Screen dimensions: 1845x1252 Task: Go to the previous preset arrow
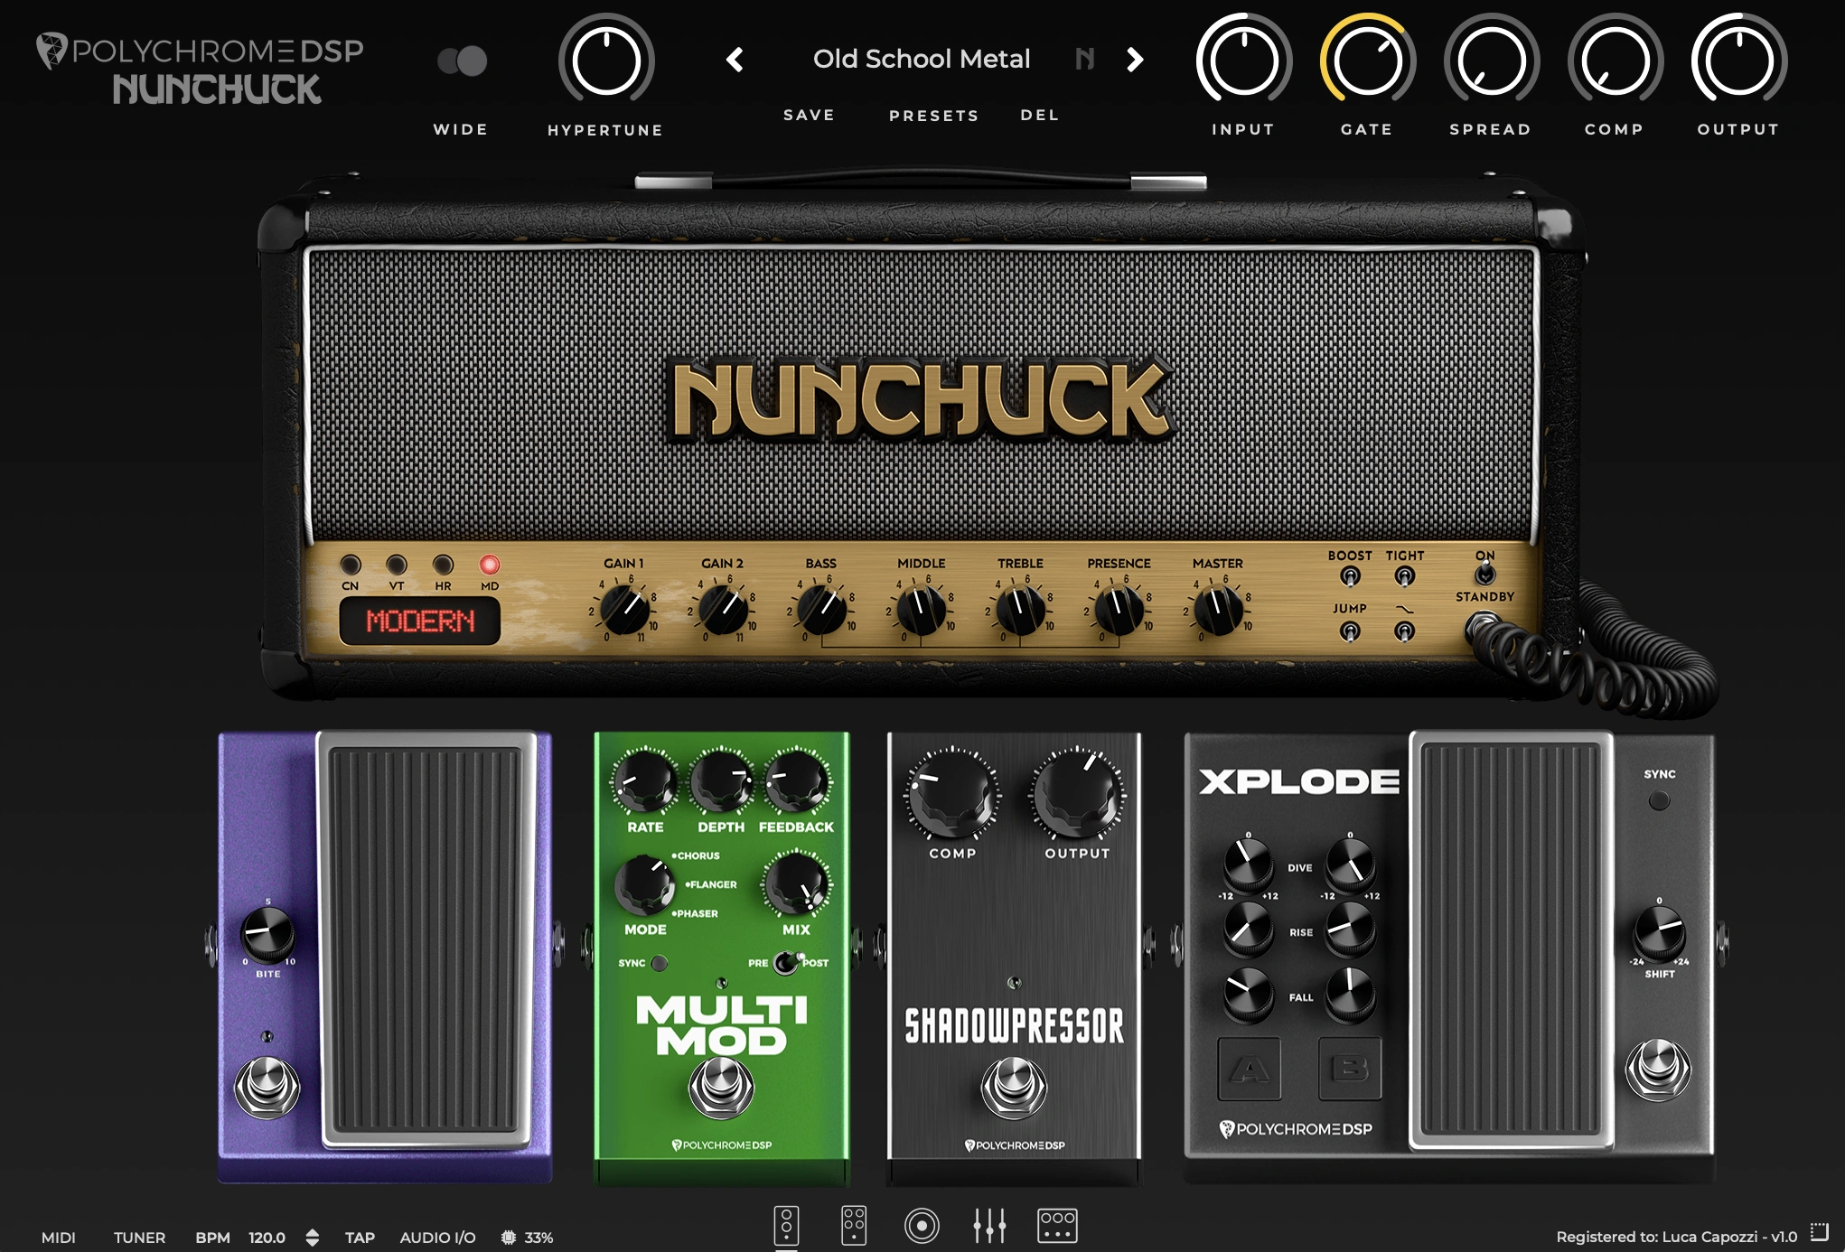coord(735,60)
